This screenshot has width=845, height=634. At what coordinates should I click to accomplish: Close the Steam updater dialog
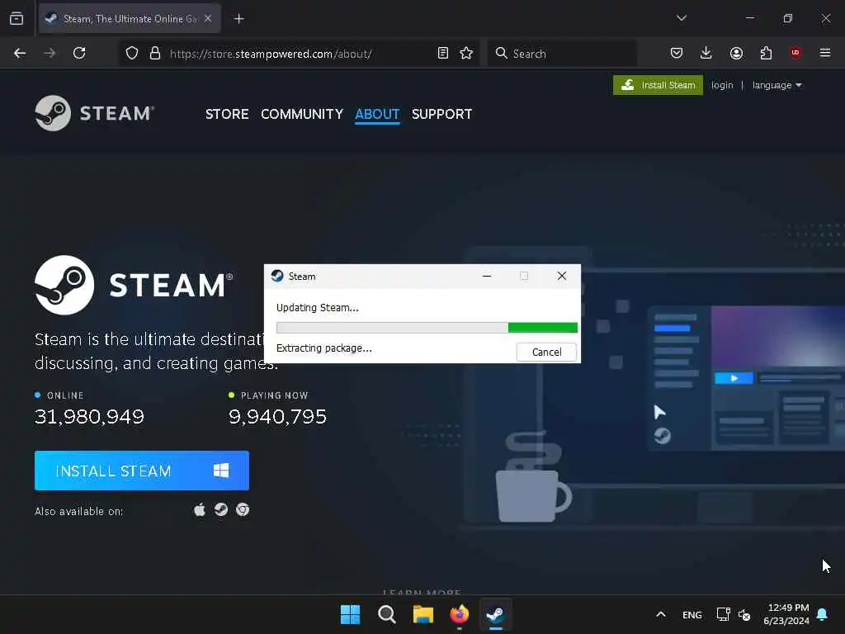point(561,276)
